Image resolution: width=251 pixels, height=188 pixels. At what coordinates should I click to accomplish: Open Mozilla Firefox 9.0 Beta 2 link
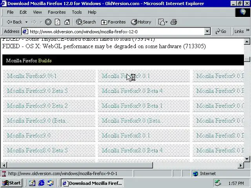tap(37, 106)
